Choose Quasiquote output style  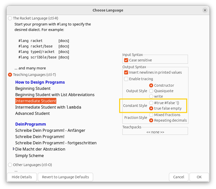tap(151, 91)
